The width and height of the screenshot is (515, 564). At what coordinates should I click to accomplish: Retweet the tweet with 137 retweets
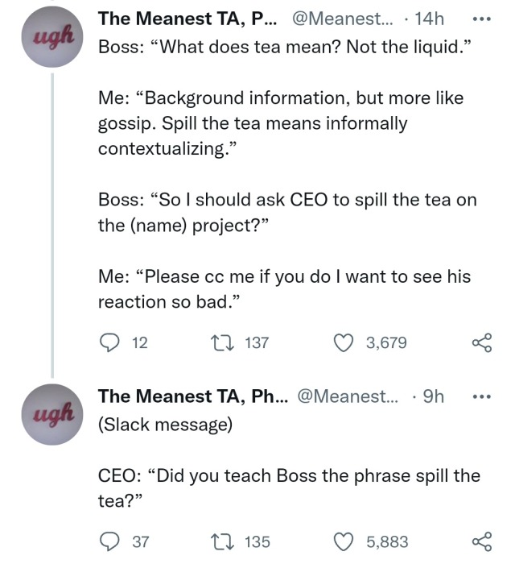click(x=225, y=342)
